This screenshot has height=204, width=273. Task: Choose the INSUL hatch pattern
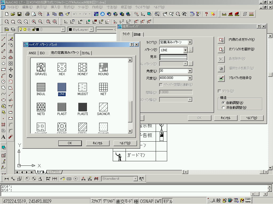click(41, 87)
